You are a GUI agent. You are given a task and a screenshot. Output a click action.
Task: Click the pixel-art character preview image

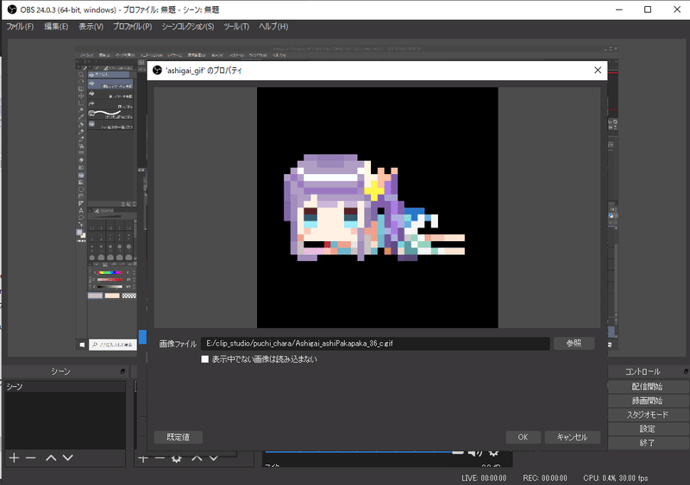(378, 208)
